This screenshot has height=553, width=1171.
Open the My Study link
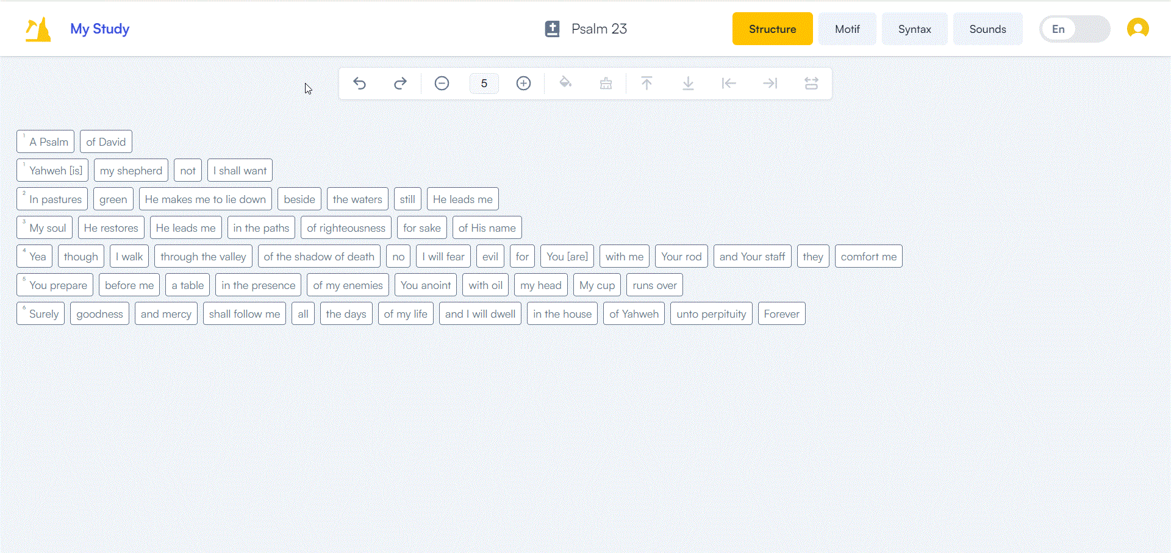pyautogui.click(x=99, y=29)
